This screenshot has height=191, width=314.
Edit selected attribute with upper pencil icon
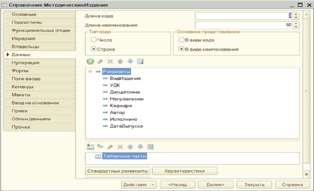tap(100, 61)
